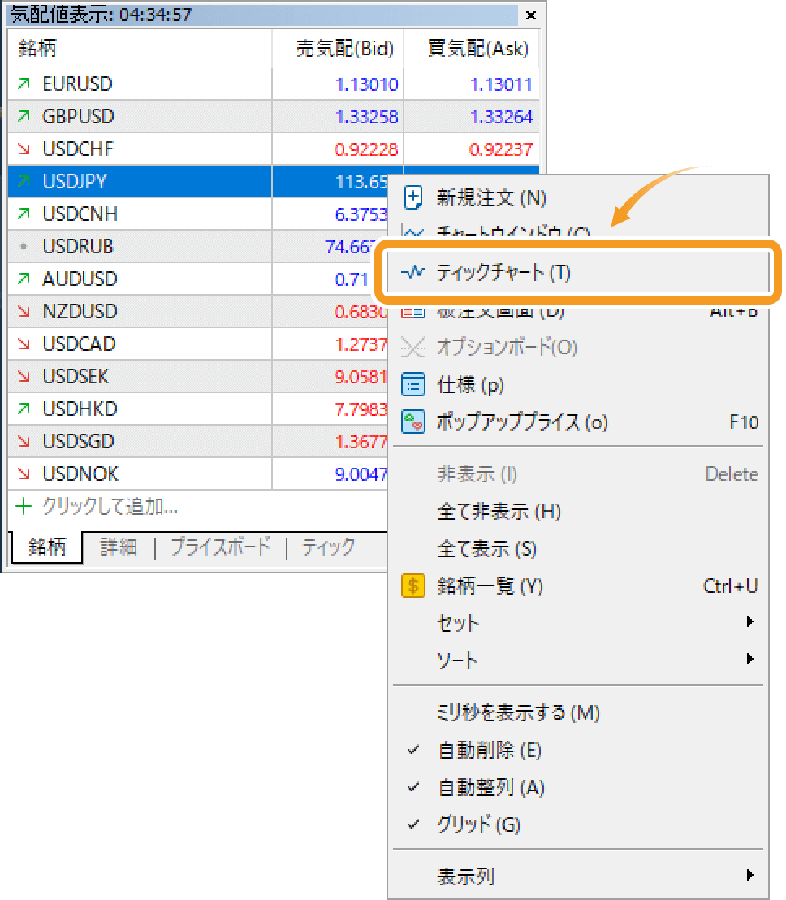The width and height of the screenshot is (786, 900).
Task: Click the New Order (新規注文) plus icon
Action: [x=413, y=197]
